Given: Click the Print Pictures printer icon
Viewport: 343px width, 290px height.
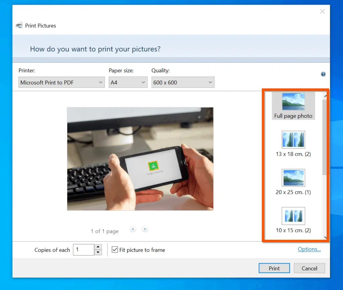Looking at the screenshot, I should [19, 25].
